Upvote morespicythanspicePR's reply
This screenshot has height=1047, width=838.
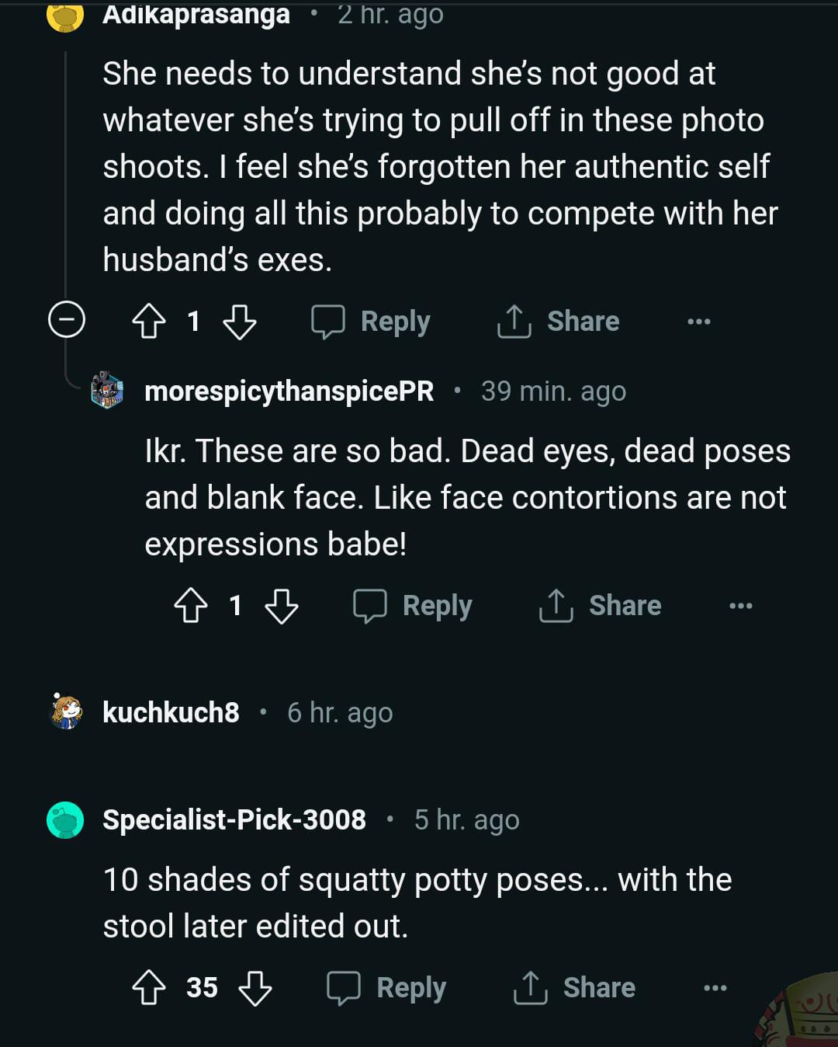pos(191,606)
